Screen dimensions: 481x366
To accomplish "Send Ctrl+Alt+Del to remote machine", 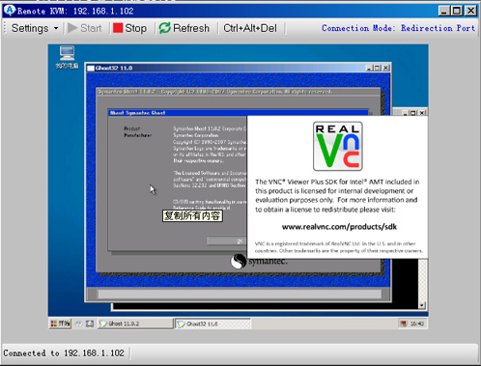I will [250, 28].
